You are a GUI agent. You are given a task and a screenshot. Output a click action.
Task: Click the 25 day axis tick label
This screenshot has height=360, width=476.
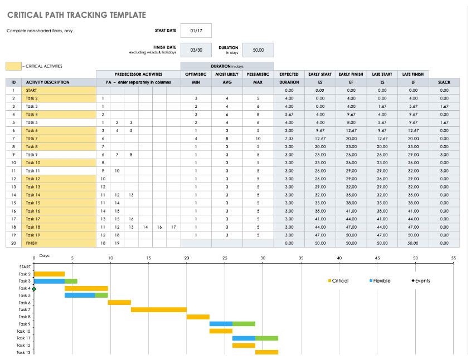pyautogui.click(x=225, y=258)
